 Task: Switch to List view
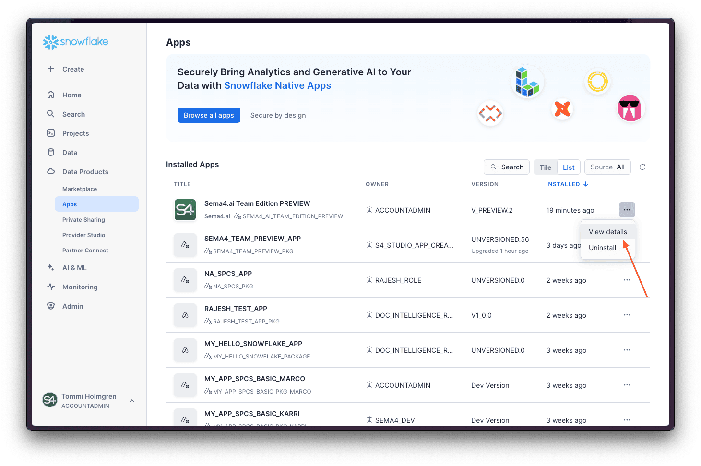tap(569, 167)
